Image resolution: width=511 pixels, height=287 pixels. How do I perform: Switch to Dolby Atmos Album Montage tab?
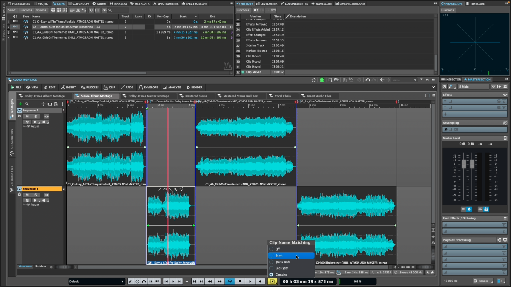44,96
